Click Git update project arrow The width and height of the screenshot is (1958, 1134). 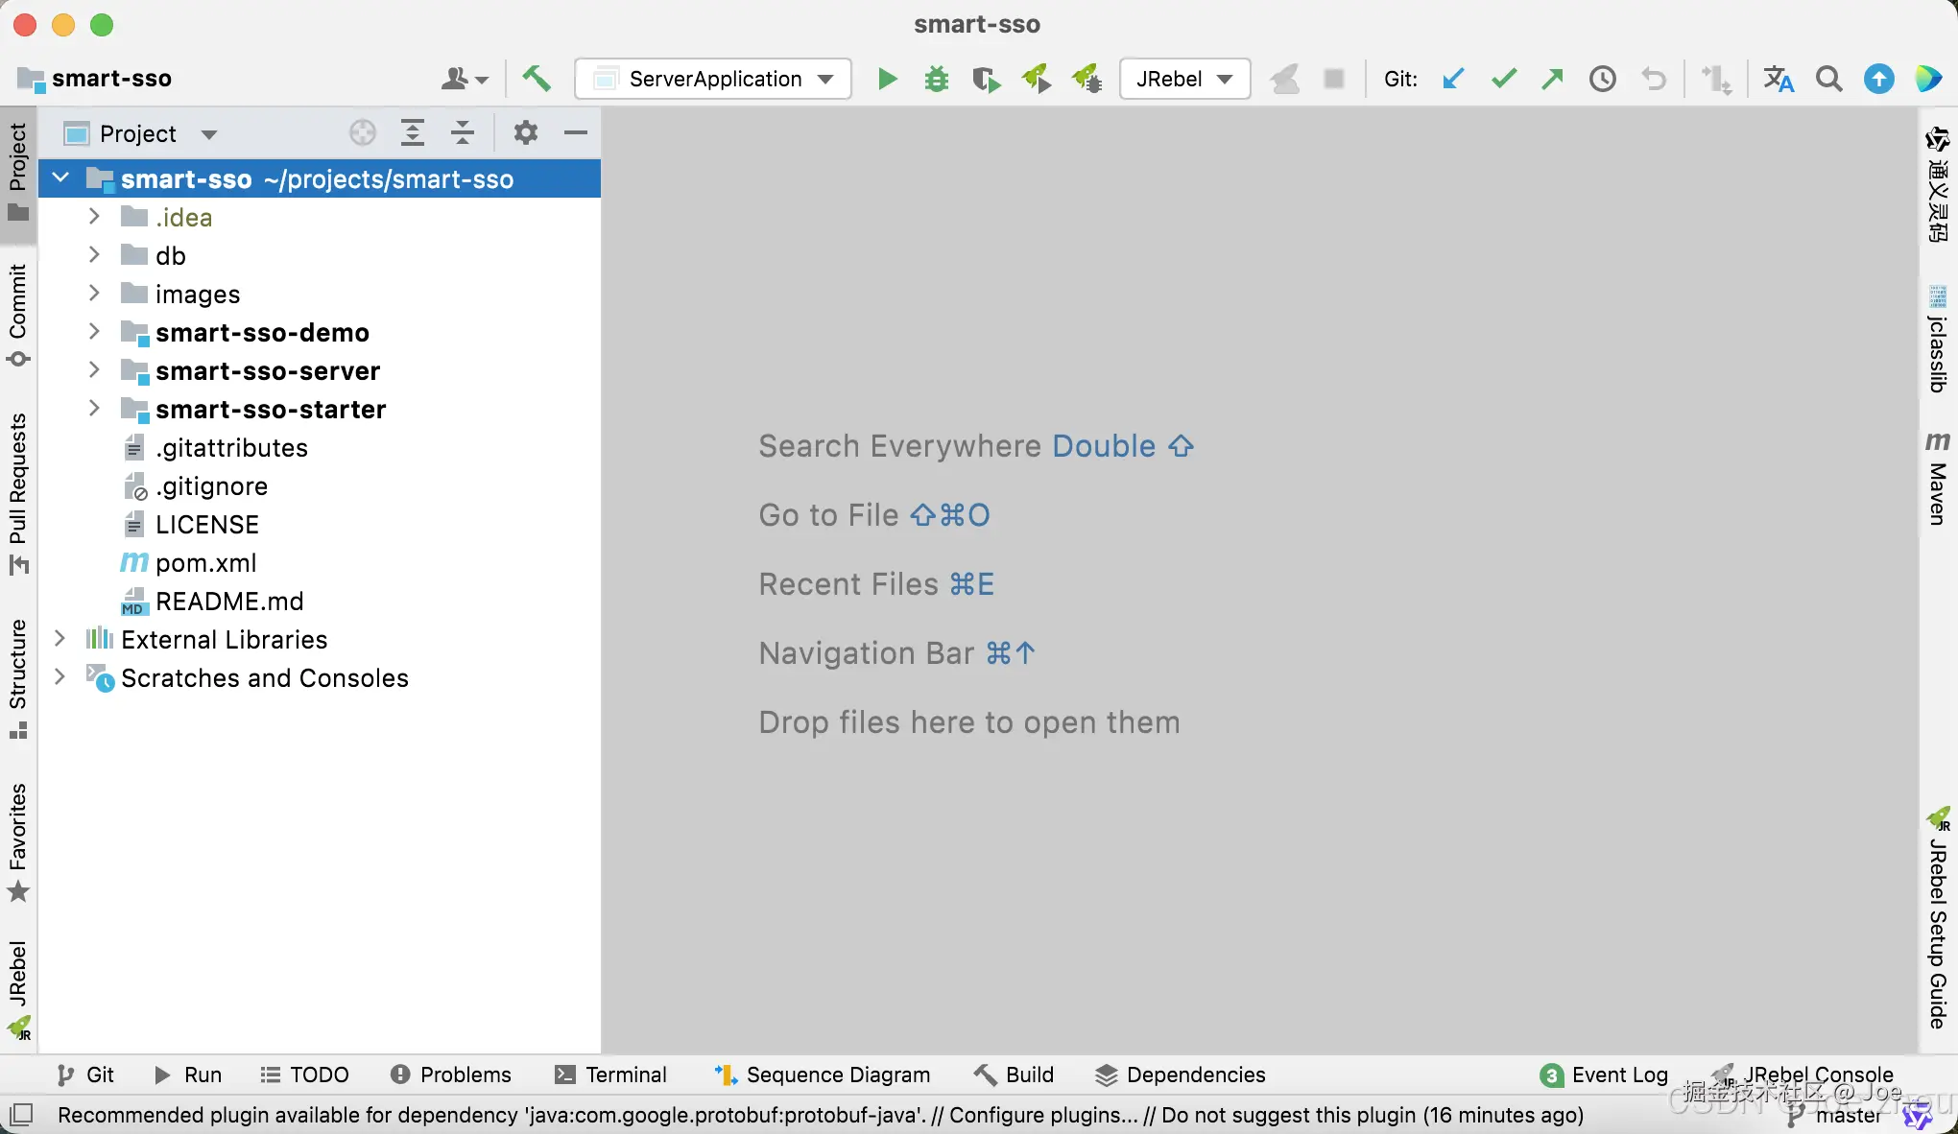(1453, 79)
